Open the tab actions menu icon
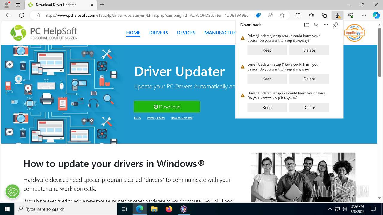This screenshot has height=215, width=383. [x=18, y=5]
